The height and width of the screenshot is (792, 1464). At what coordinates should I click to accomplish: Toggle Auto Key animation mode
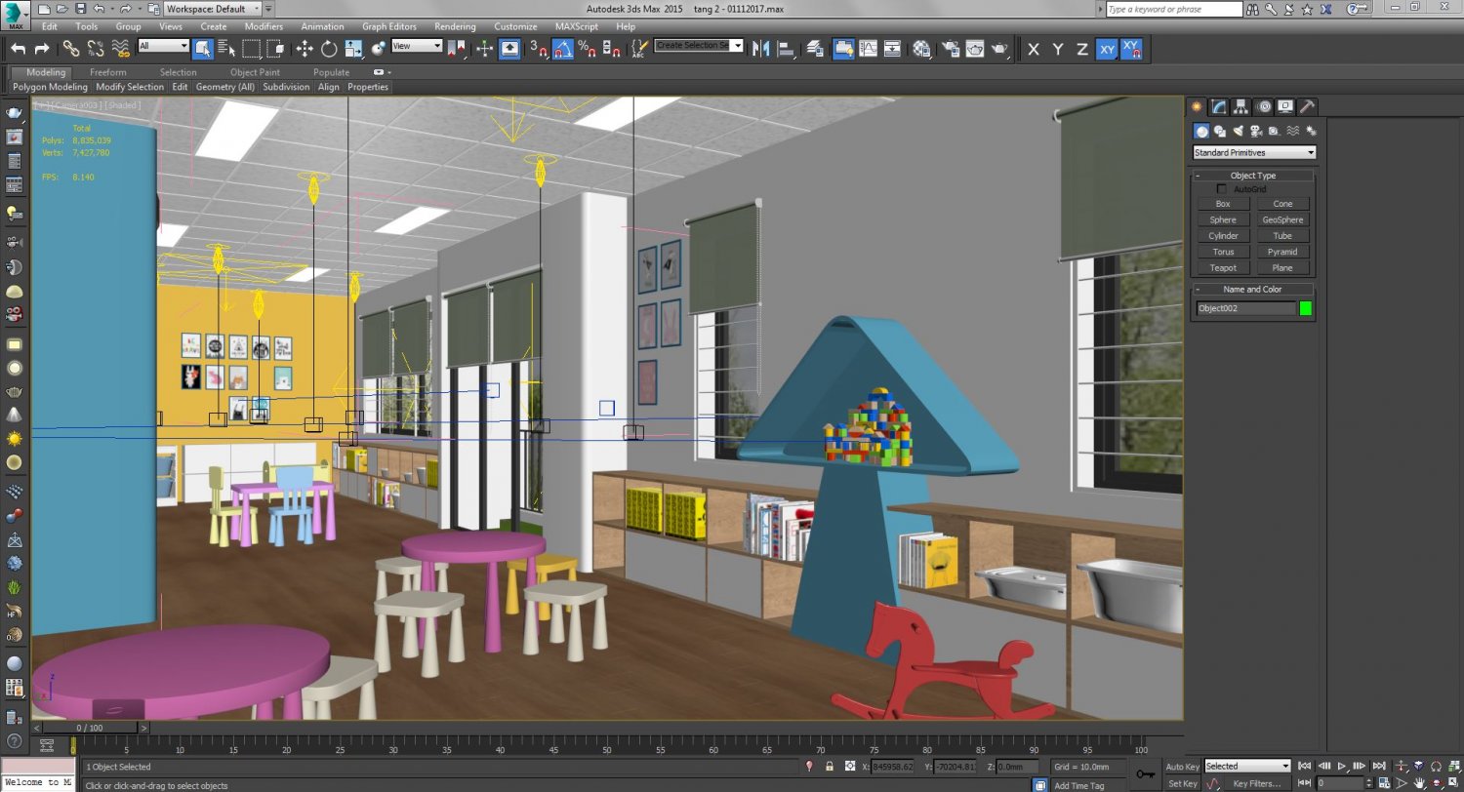point(1182,767)
